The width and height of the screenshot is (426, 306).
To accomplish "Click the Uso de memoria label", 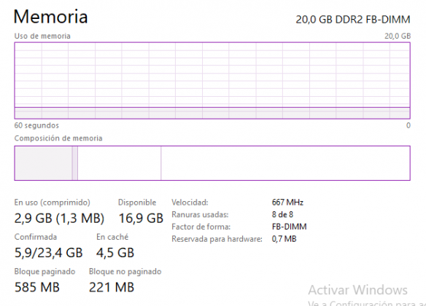I will pos(42,36).
